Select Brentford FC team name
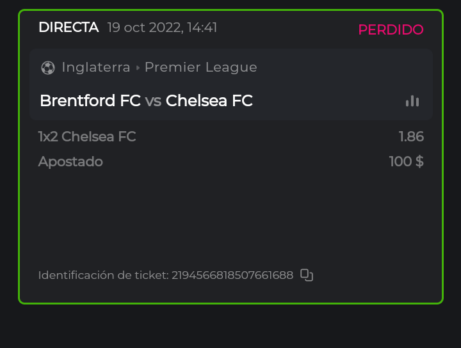 tap(90, 101)
